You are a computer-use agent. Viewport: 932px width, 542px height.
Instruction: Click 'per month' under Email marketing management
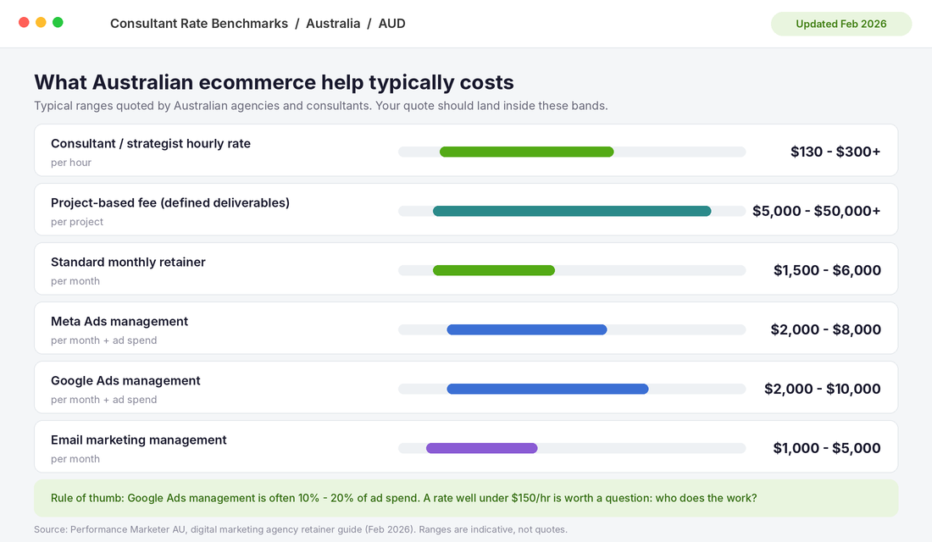pyautogui.click(x=75, y=459)
